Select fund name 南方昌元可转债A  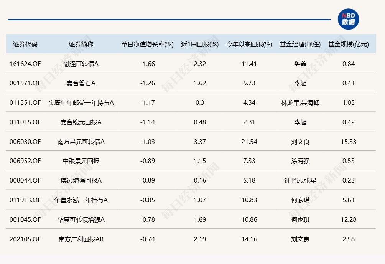pyautogui.click(x=81, y=142)
